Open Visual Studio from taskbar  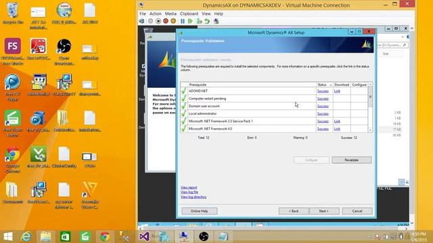pyautogui.click(x=144, y=237)
